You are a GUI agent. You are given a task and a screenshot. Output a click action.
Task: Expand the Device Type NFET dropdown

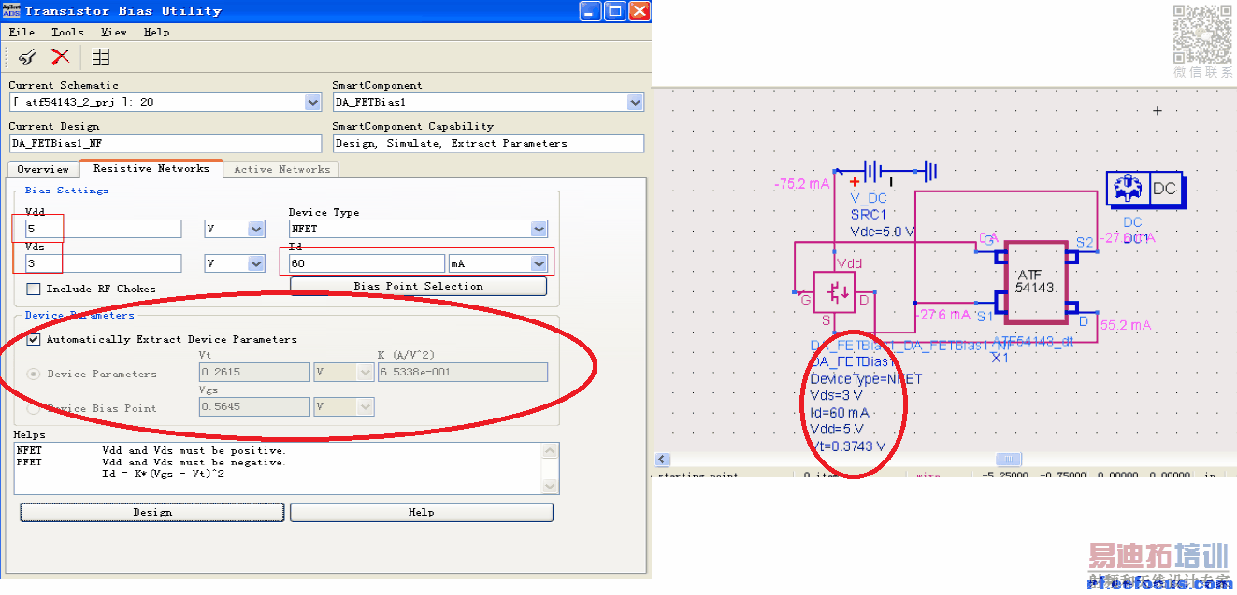(x=539, y=230)
